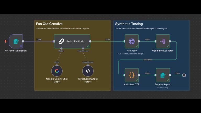The image size is (201, 113).
Task: Select the Fan Out Creative sticky note title
Action: point(49,24)
